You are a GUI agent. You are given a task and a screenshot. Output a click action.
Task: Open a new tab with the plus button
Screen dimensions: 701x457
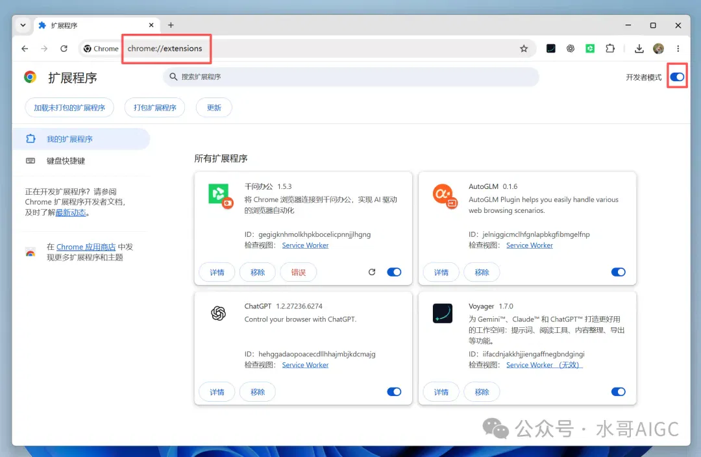171,25
